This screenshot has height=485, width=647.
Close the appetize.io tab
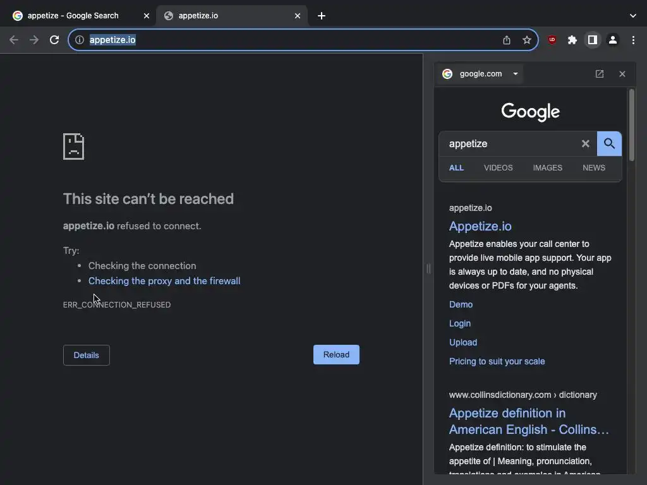(298, 16)
